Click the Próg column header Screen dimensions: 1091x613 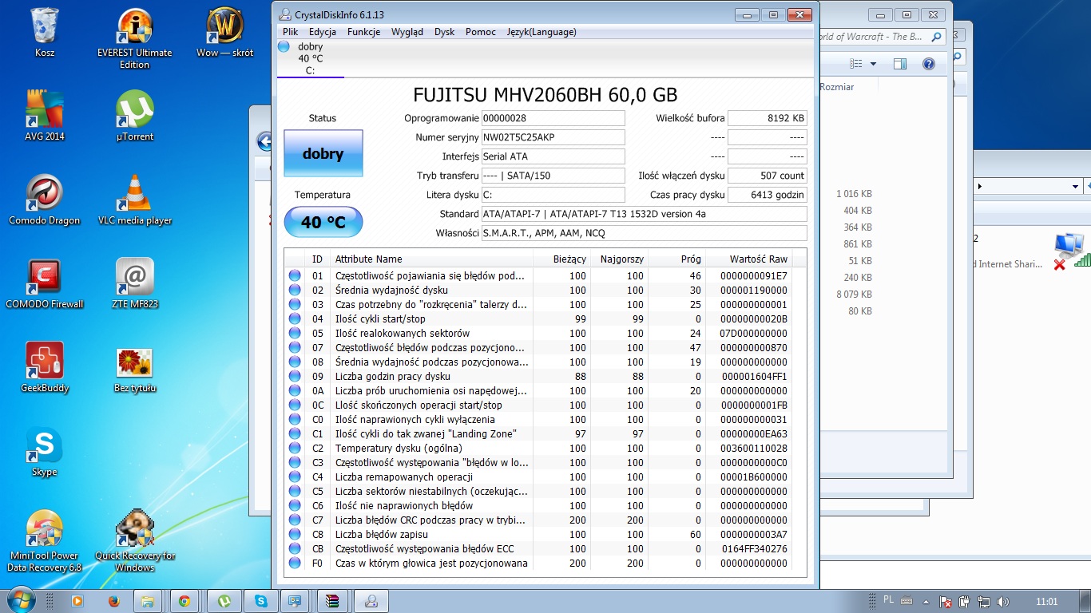676,259
